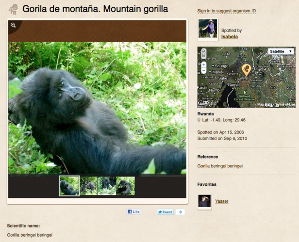Zoom out on the map
The height and width of the screenshot is (242, 299).
(x=204, y=70)
